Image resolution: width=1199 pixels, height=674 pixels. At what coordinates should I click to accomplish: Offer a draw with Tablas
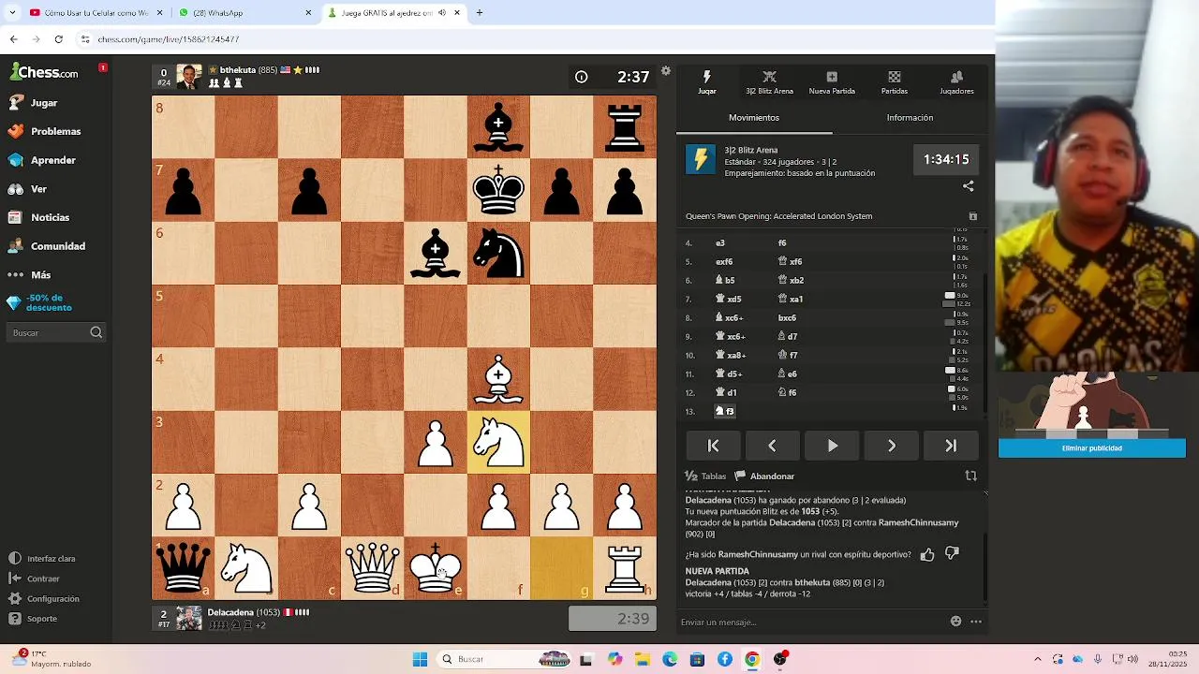[705, 476]
